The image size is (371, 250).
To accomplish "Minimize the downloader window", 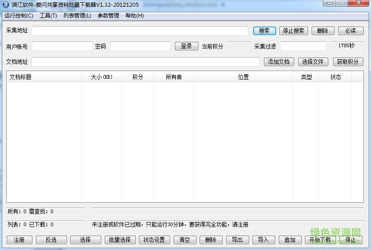I will [330, 3].
